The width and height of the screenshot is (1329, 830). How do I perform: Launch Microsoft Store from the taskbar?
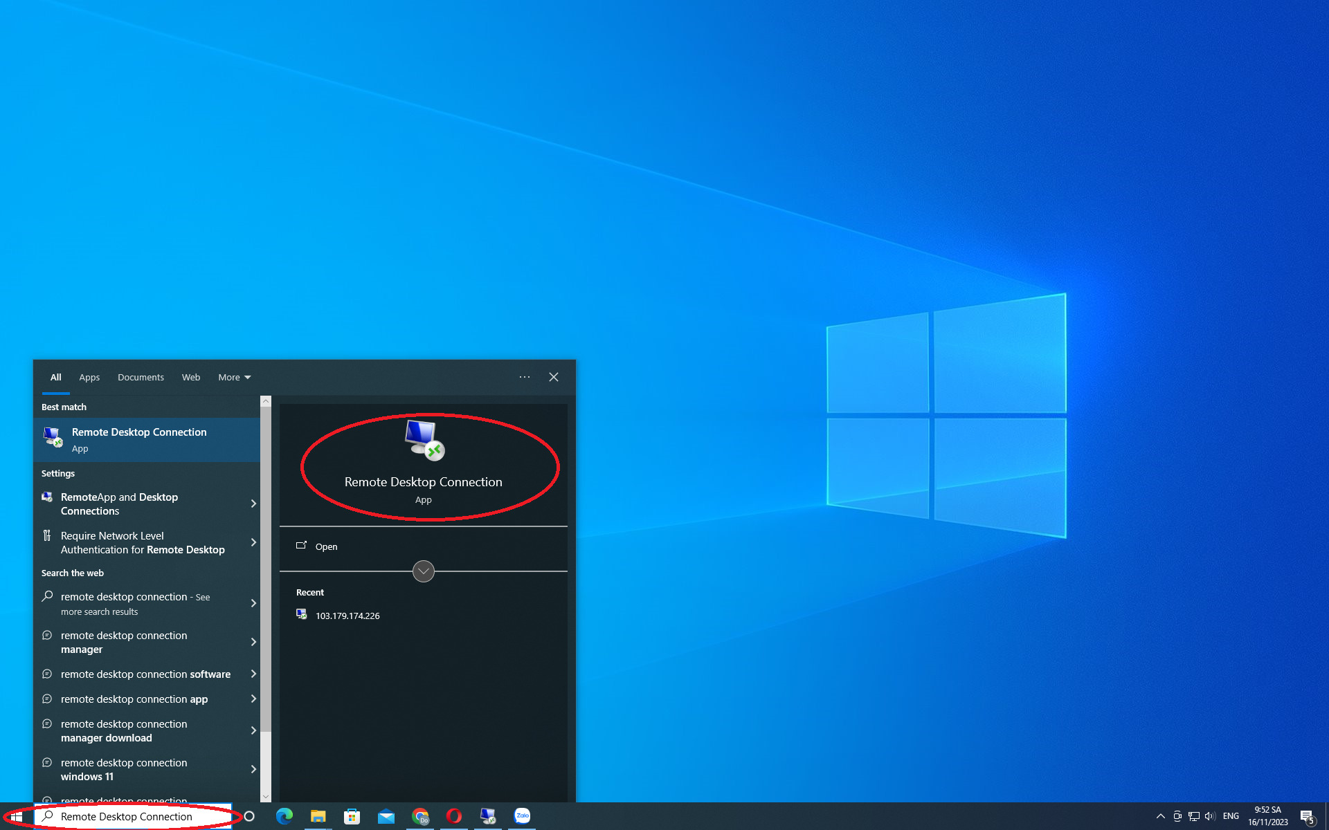coord(352,816)
